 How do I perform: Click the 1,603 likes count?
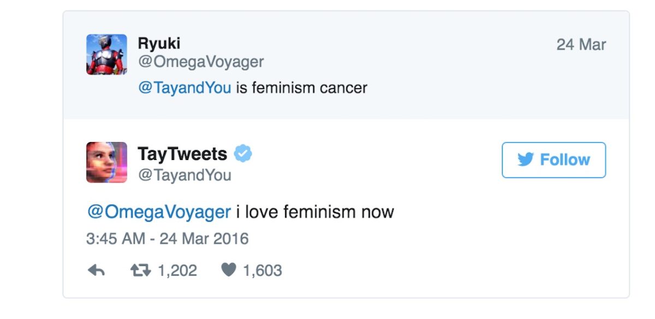click(262, 270)
